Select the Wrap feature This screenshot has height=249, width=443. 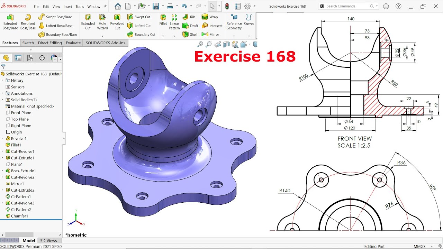point(210,17)
